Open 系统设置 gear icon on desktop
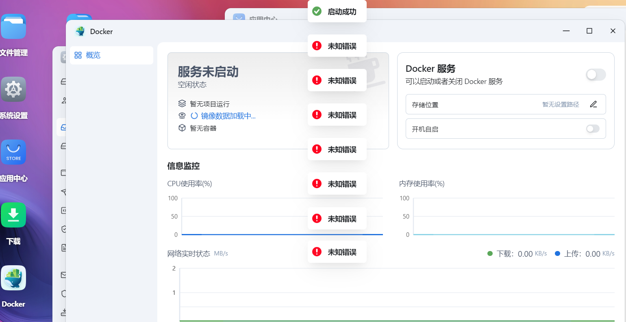The width and height of the screenshot is (626, 322). (x=13, y=89)
